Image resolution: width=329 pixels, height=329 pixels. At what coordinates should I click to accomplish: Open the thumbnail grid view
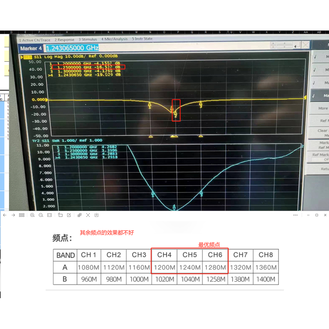coord(22,215)
